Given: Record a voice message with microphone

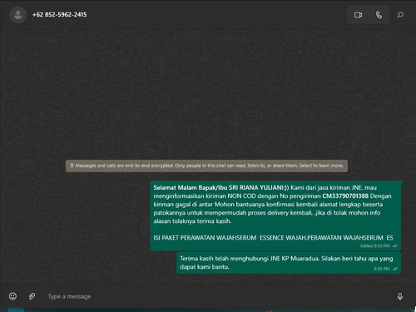Looking at the screenshot, I should 400,296.
